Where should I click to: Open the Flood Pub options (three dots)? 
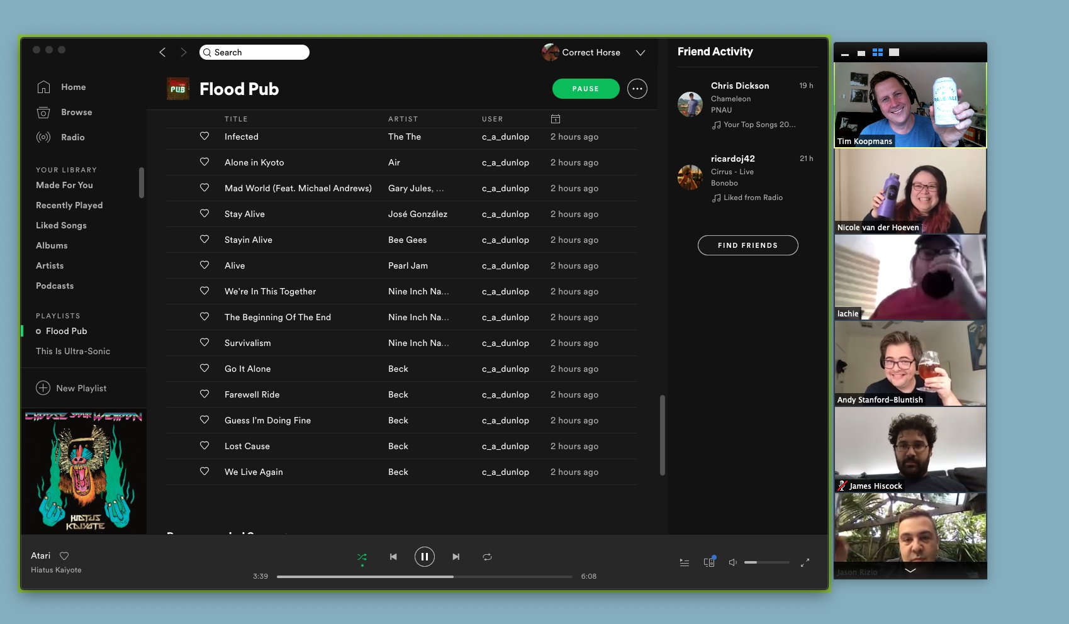[637, 89]
